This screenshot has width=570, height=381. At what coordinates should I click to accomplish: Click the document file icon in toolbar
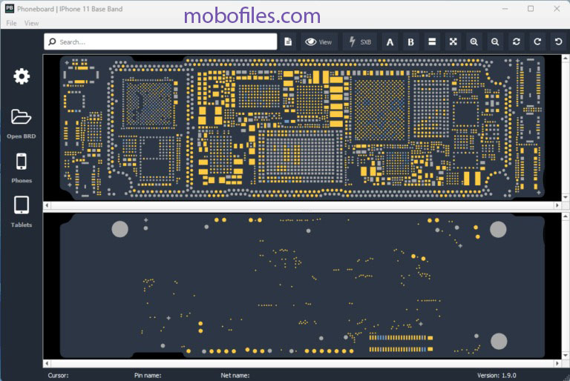point(288,42)
